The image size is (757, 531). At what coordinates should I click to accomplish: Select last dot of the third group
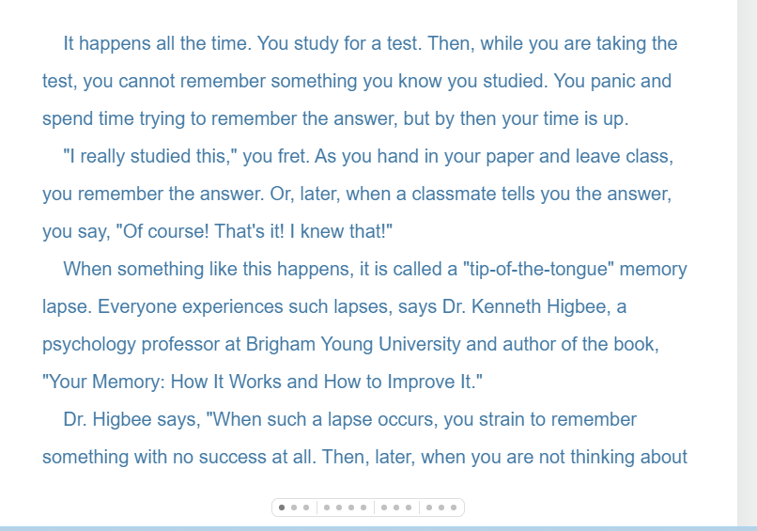pos(409,508)
